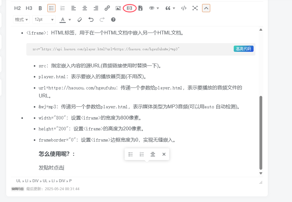Align text left

click(73, 8)
